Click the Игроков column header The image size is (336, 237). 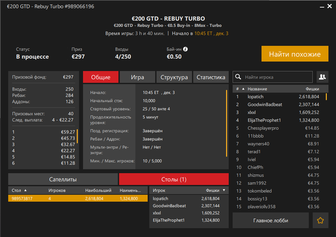click(x=57, y=190)
